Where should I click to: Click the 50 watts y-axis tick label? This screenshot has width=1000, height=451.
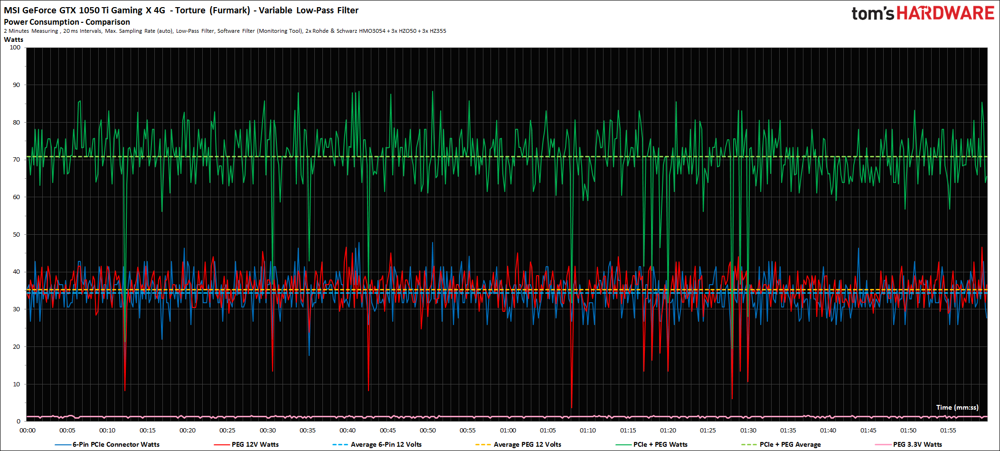[17, 235]
